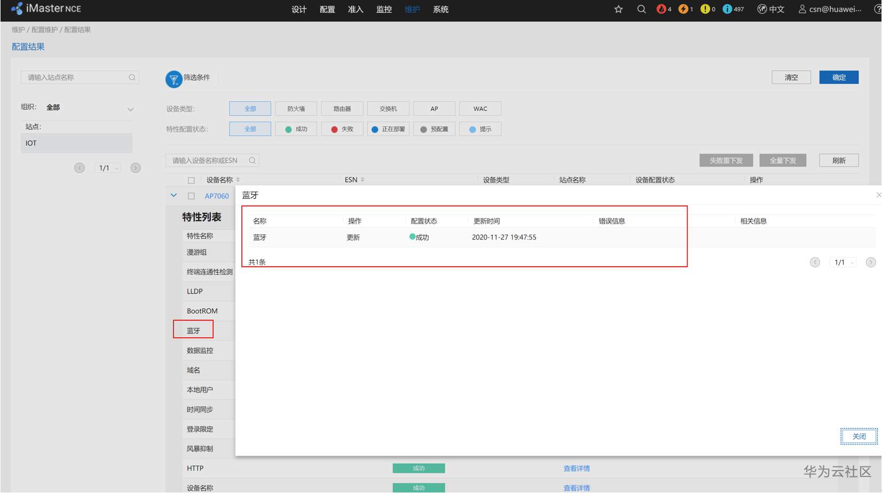Open yellow warning alarms icon

(705, 9)
